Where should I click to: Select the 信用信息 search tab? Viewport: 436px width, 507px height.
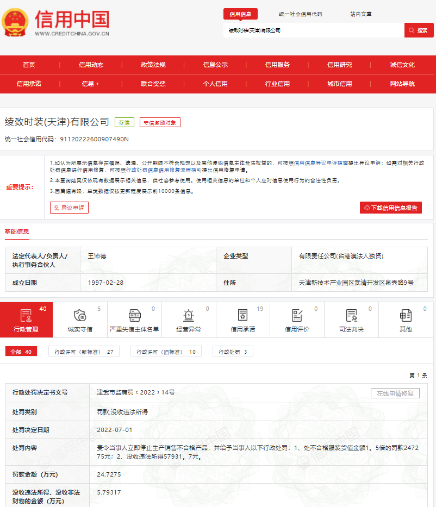[240, 14]
